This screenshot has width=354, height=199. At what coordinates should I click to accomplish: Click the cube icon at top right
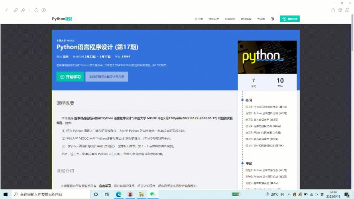point(340,10)
